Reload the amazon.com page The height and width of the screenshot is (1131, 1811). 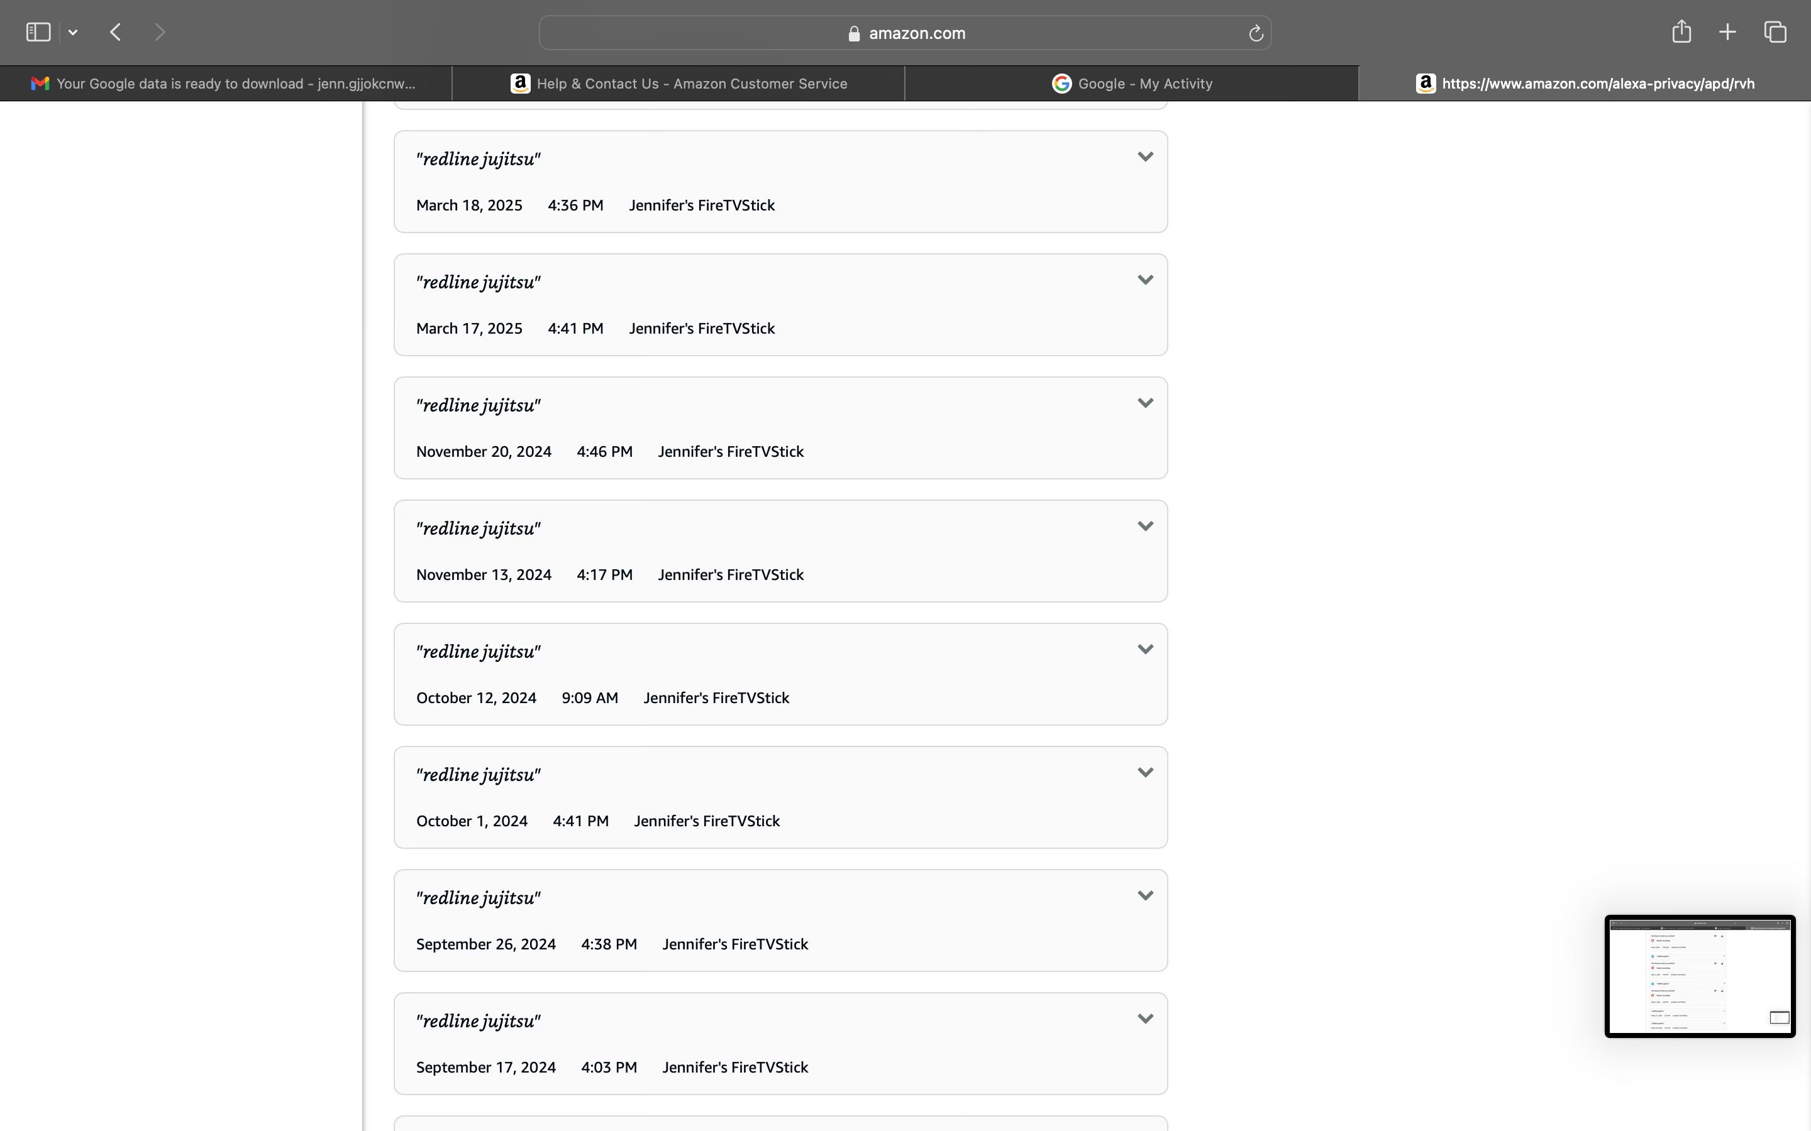pyautogui.click(x=1256, y=34)
